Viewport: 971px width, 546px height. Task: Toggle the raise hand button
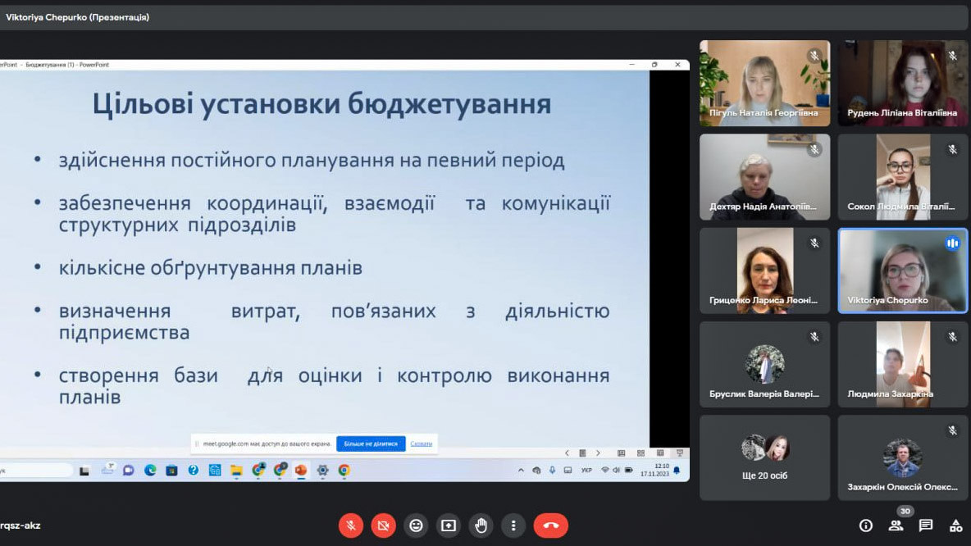481,526
